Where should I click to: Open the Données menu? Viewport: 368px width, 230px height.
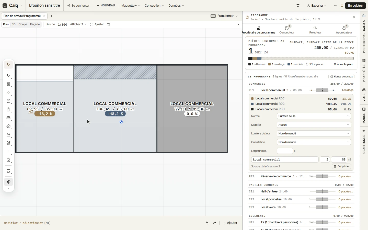coord(176,6)
